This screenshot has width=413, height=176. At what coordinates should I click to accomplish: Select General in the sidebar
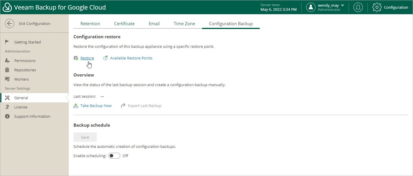(34, 98)
